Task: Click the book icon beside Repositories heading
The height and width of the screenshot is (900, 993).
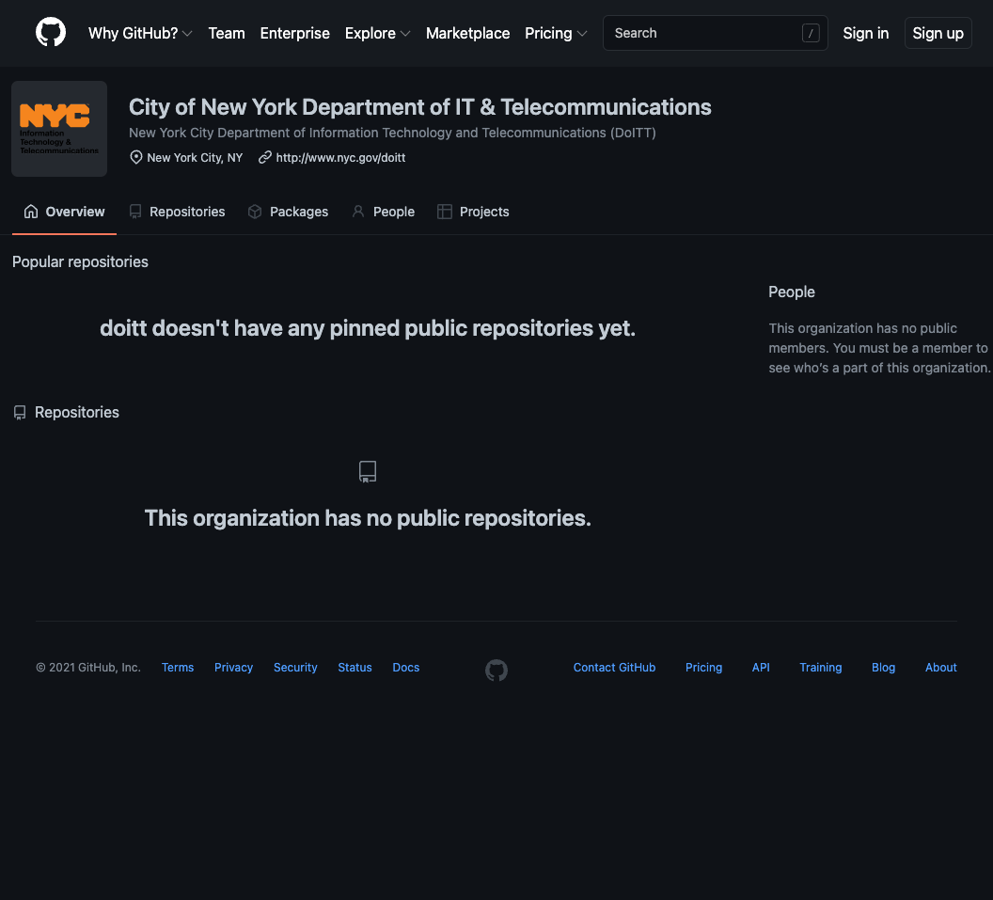Action: tap(20, 413)
